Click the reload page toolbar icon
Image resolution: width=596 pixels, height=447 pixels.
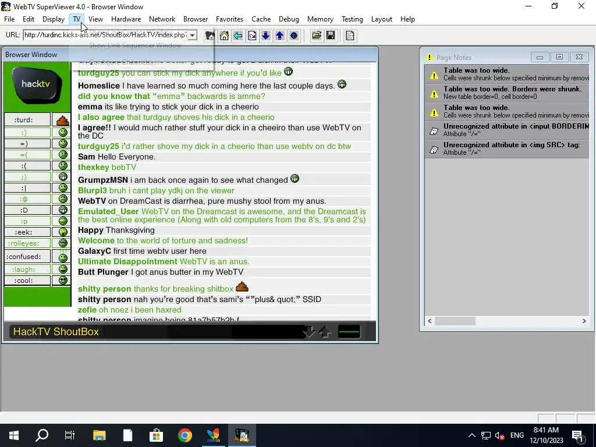tap(252, 36)
